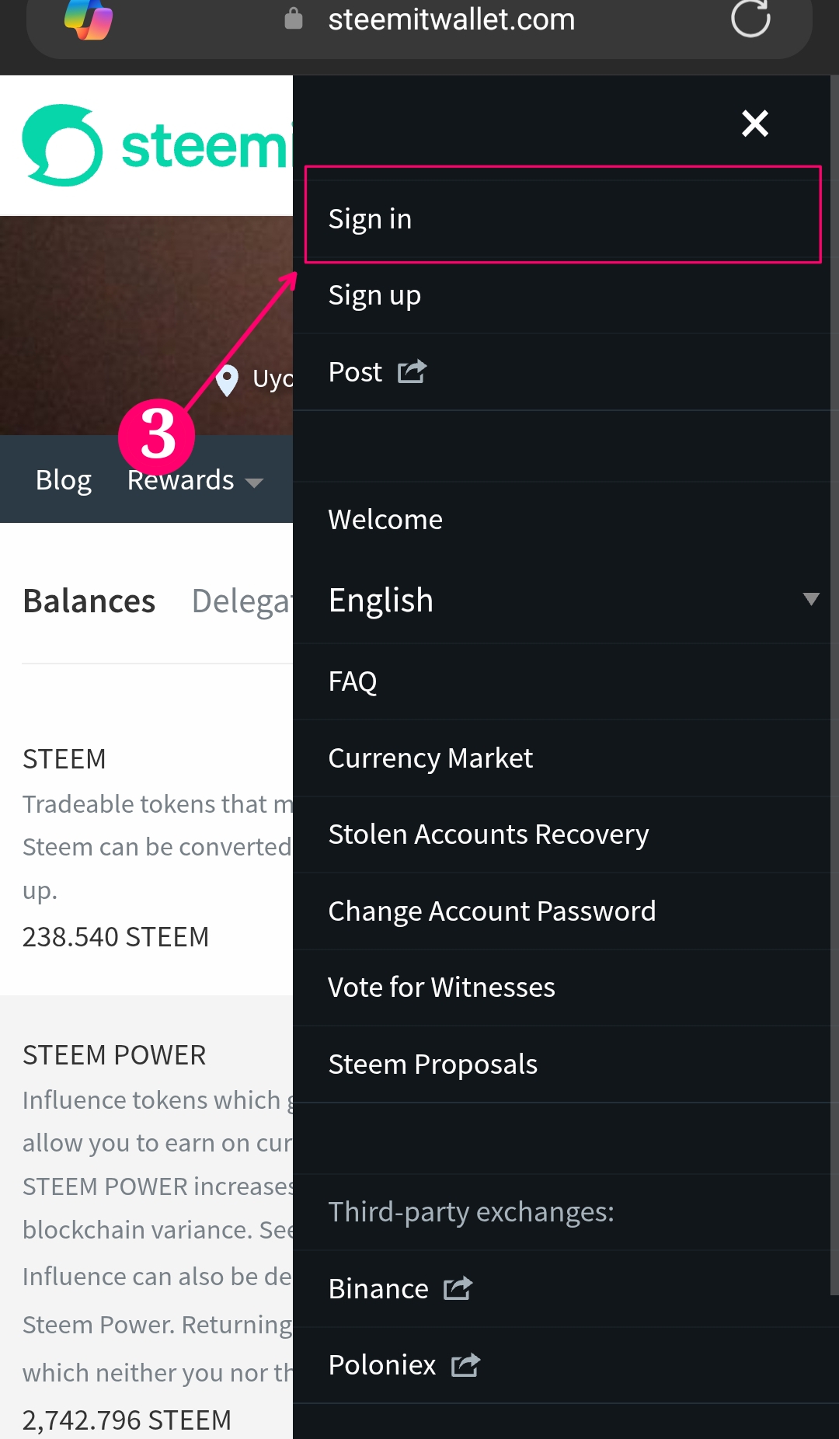The image size is (839, 1439).
Task: Reload the page using the refresh icon
Action: click(x=750, y=18)
